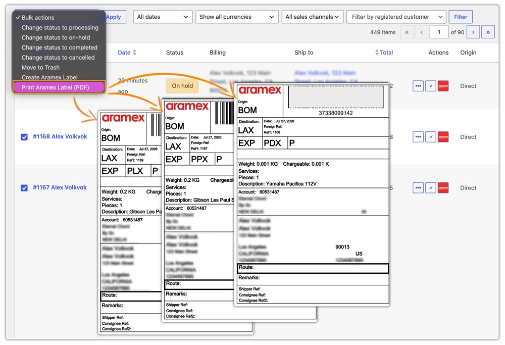Image resolution: width=505 pixels, height=345 pixels.
Task: Click postal code 90013 on front label
Action: coord(342,247)
